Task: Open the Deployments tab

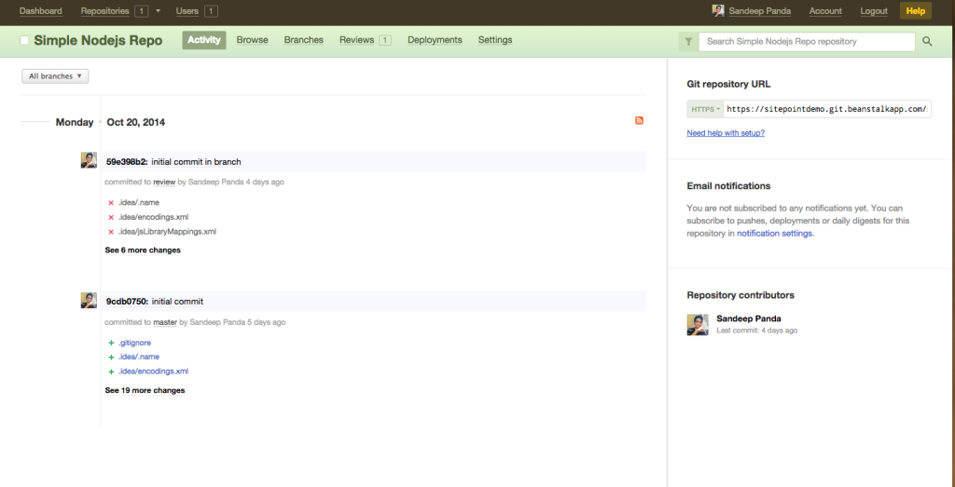Action: pos(435,40)
